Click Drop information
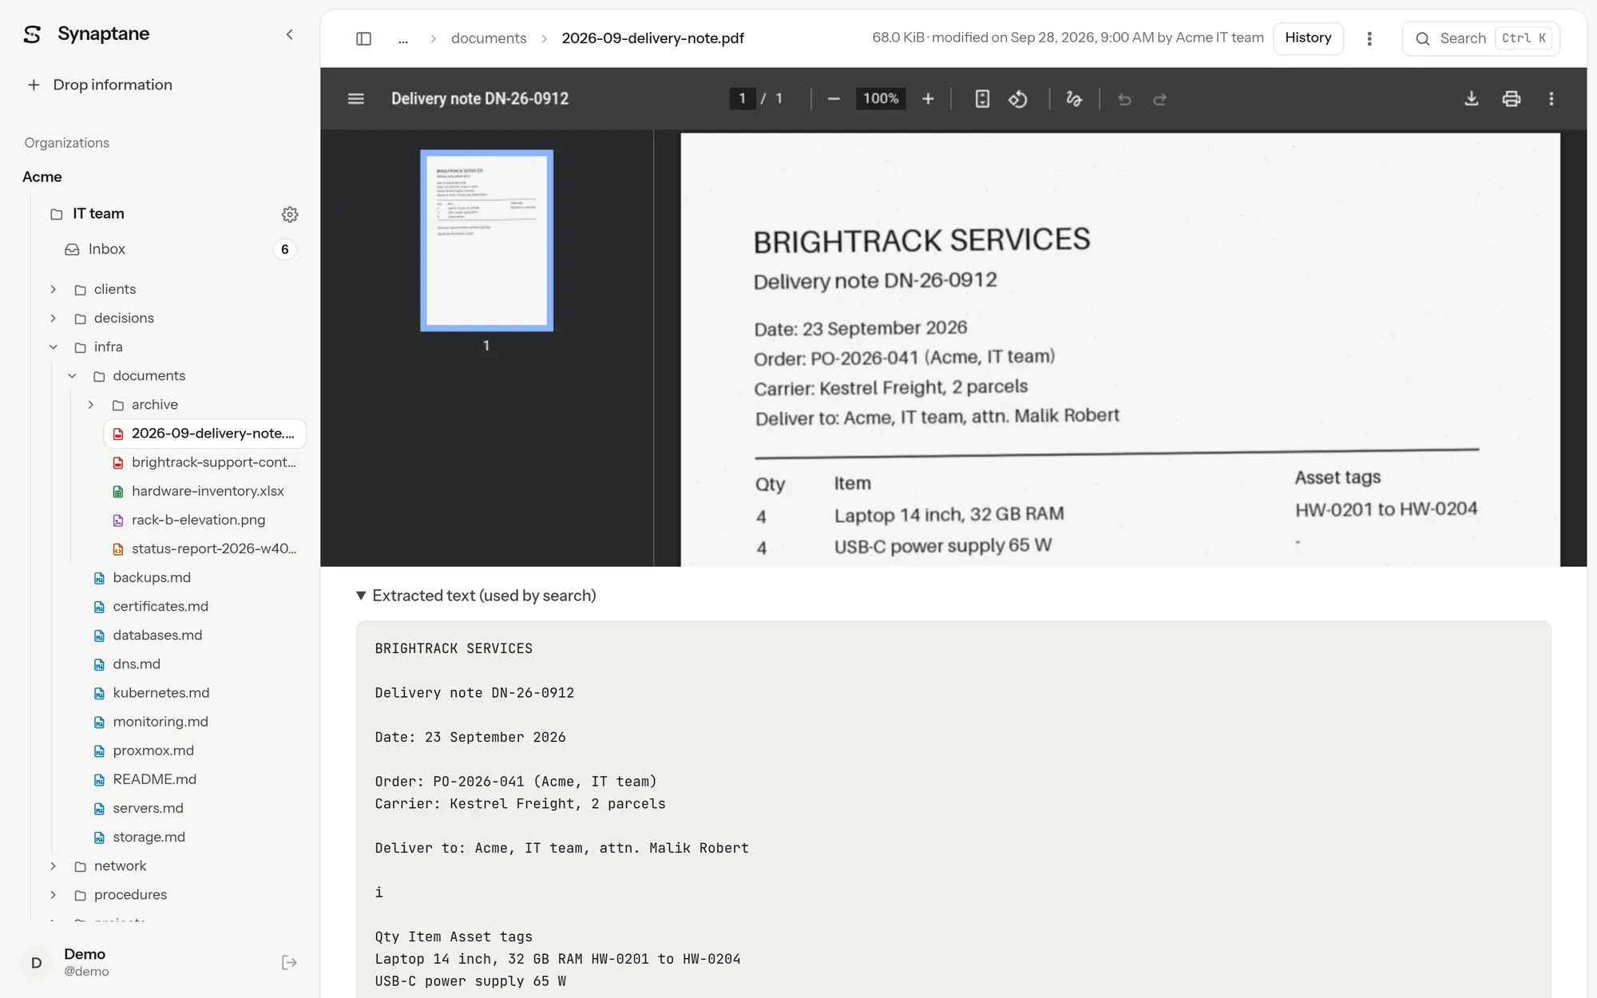The width and height of the screenshot is (1597, 998). point(100,85)
